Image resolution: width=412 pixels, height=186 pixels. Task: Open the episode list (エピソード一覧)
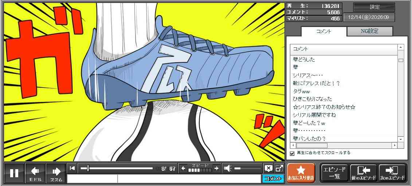pyautogui.click(x=334, y=173)
